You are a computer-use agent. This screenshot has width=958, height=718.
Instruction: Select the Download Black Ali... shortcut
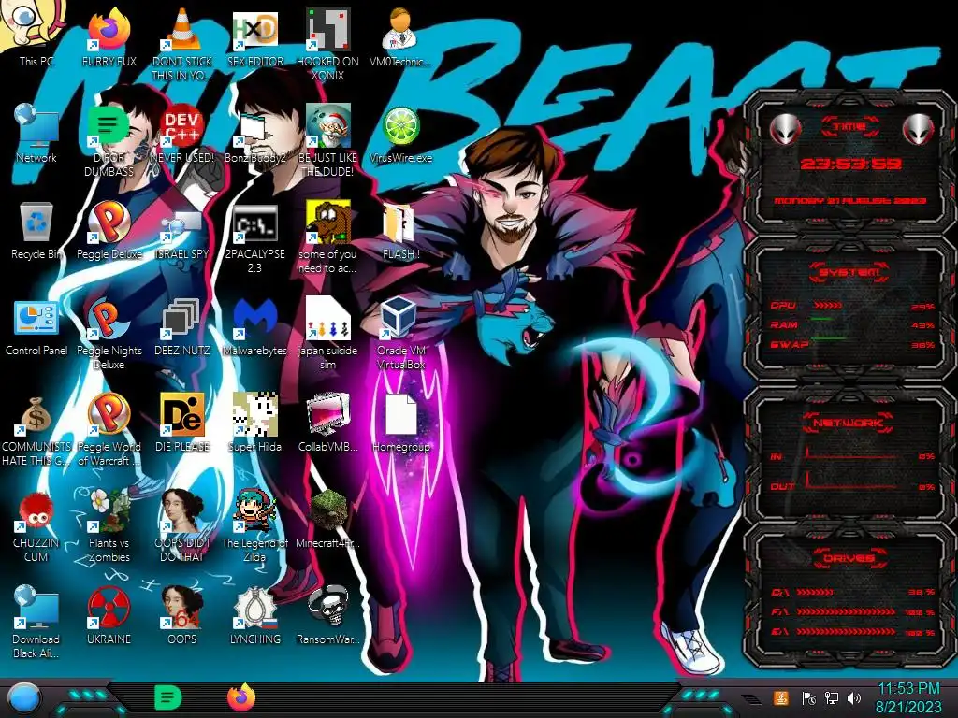(x=36, y=622)
